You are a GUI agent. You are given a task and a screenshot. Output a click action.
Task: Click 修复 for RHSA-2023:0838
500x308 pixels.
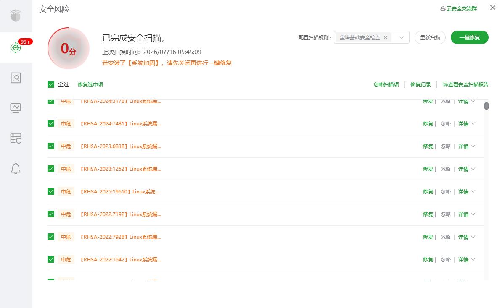[428, 146]
